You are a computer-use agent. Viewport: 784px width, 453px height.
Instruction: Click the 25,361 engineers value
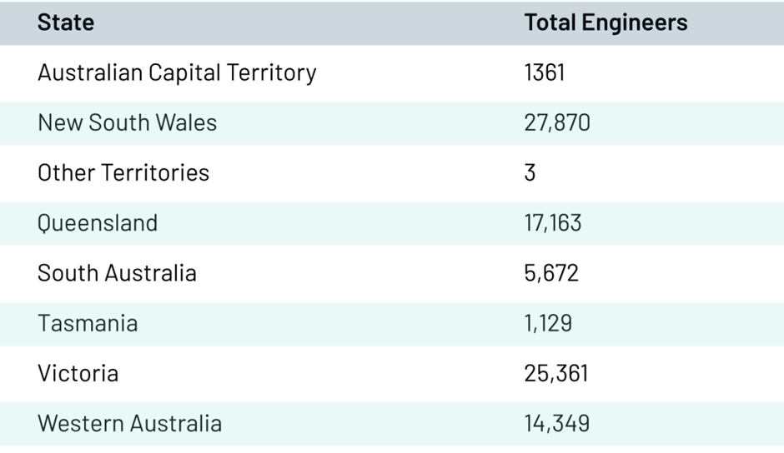click(556, 373)
